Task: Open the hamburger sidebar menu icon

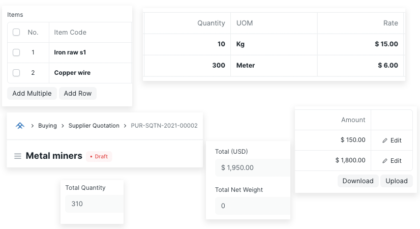Action: tap(18, 156)
